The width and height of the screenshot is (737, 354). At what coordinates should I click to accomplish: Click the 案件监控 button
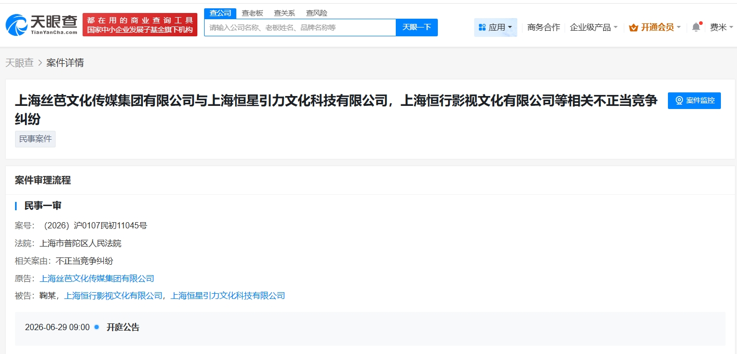coord(694,100)
